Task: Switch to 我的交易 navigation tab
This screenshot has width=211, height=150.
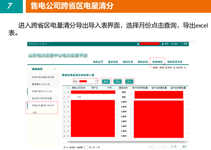Action: click(128, 62)
